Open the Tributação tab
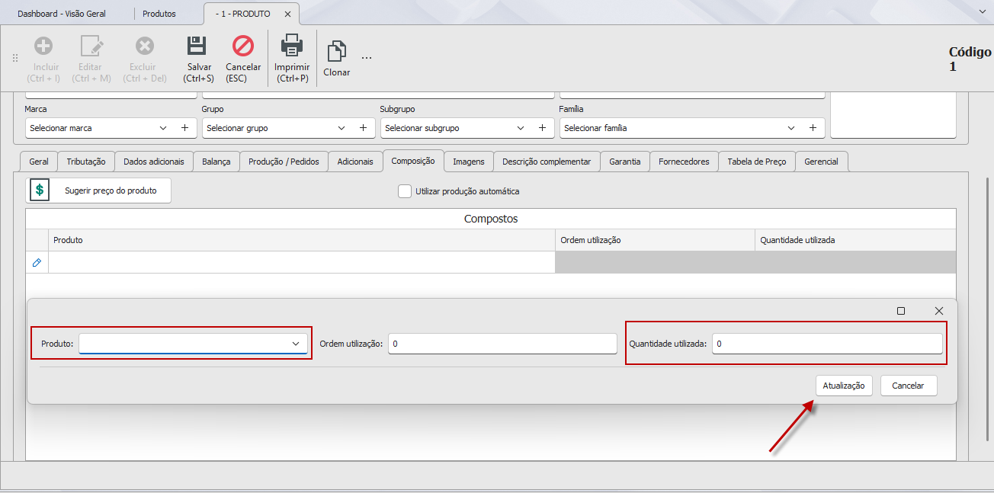 coord(86,162)
